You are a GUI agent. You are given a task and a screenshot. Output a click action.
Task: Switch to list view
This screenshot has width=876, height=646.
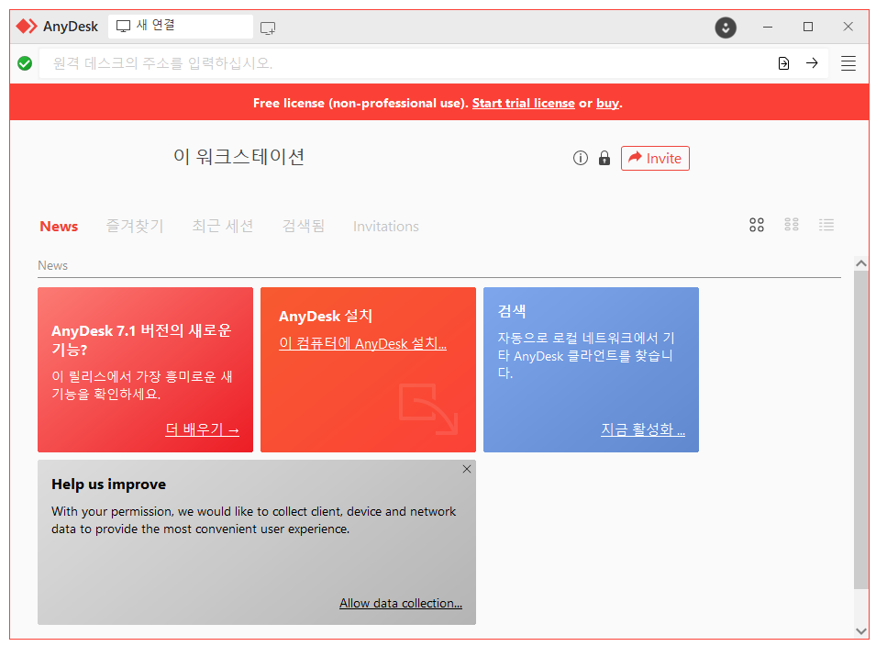click(826, 225)
